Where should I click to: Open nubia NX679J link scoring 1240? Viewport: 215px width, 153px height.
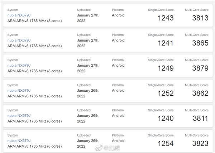[x=19, y=116]
